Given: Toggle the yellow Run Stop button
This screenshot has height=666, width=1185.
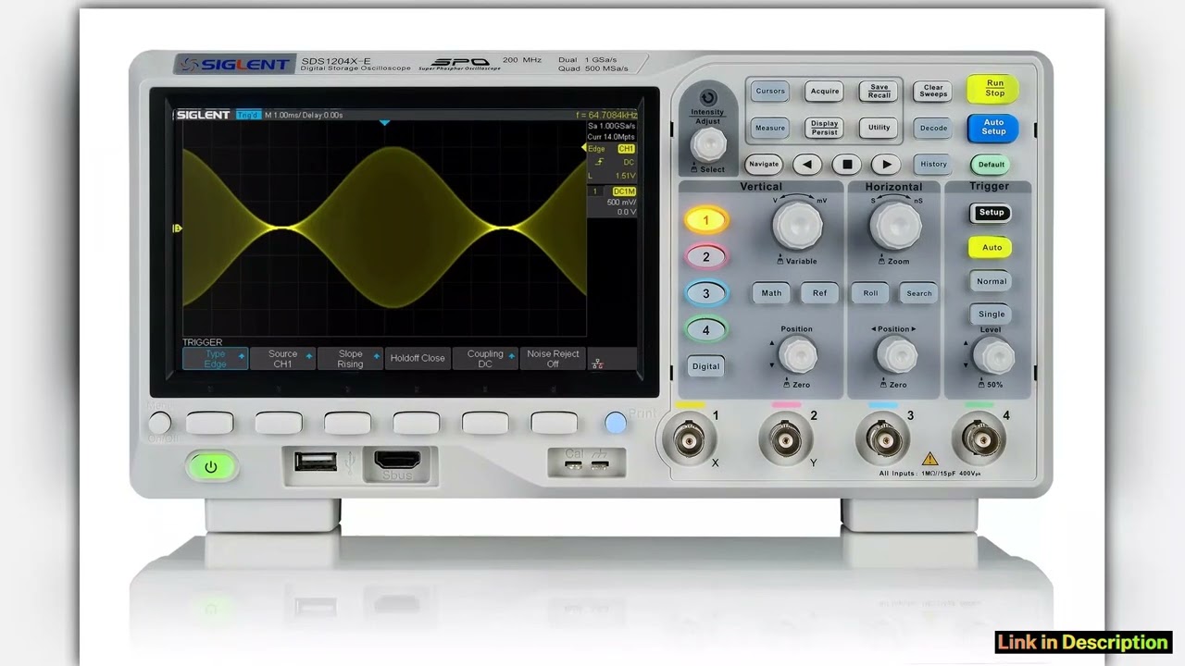Looking at the screenshot, I should [993, 89].
